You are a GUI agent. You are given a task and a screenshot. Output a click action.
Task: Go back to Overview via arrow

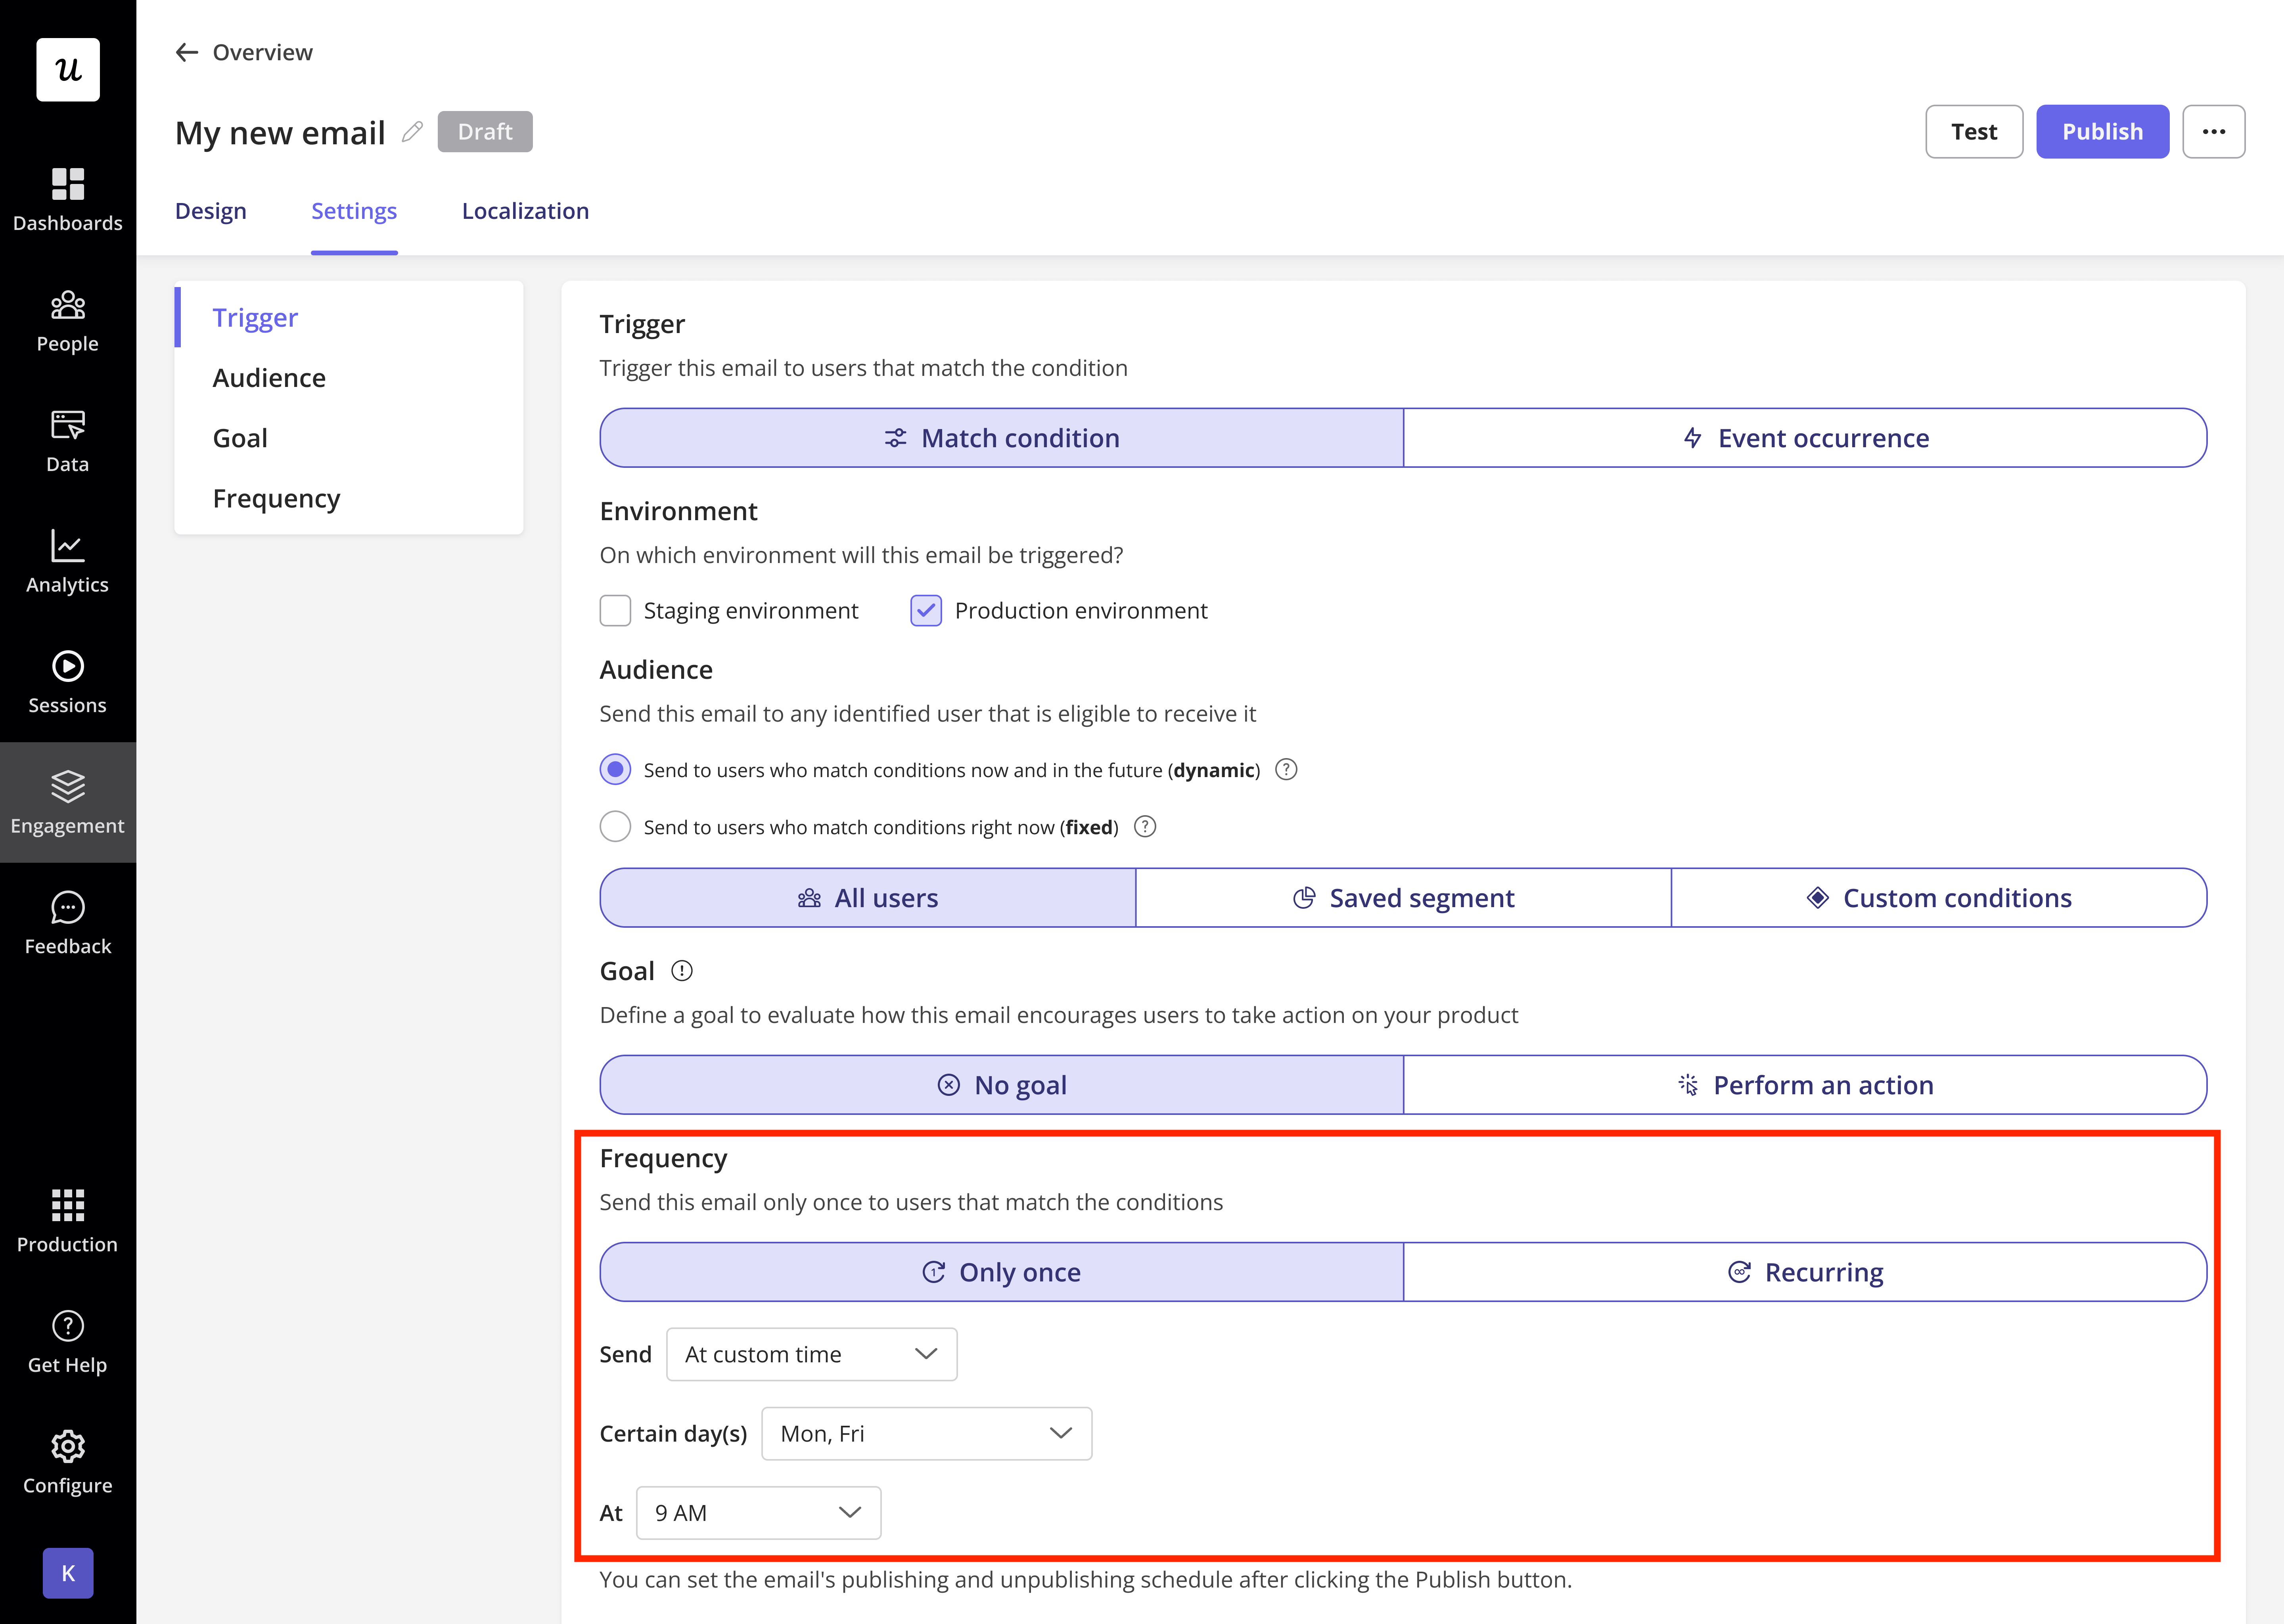coord(187,52)
